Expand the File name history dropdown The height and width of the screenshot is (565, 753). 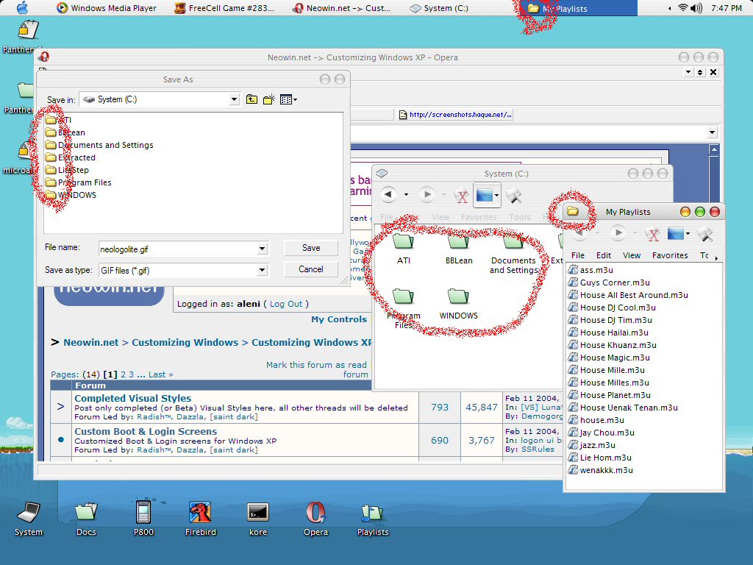click(x=262, y=249)
